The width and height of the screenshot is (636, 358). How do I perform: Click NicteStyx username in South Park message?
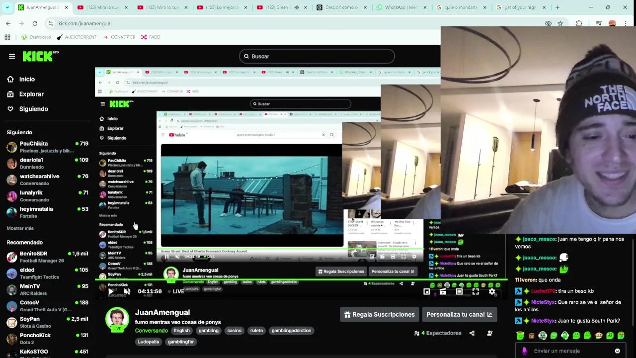[x=543, y=321]
